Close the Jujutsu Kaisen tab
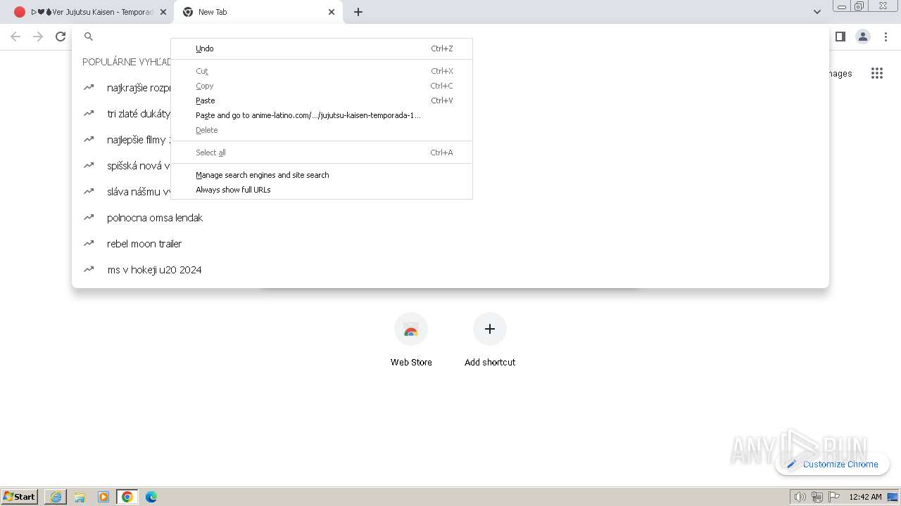The width and height of the screenshot is (901, 506). click(163, 12)
